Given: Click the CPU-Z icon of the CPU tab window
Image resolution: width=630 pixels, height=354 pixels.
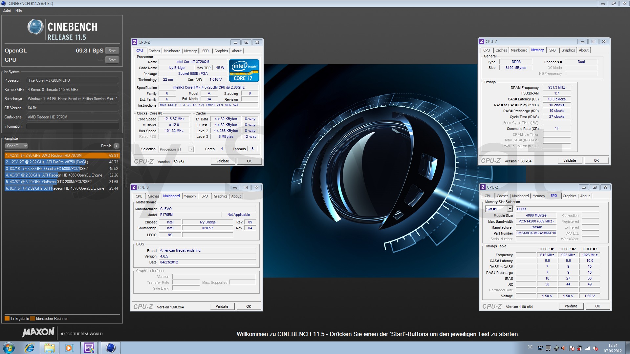Looking at the screenshot, I should (x=135, y=42).
